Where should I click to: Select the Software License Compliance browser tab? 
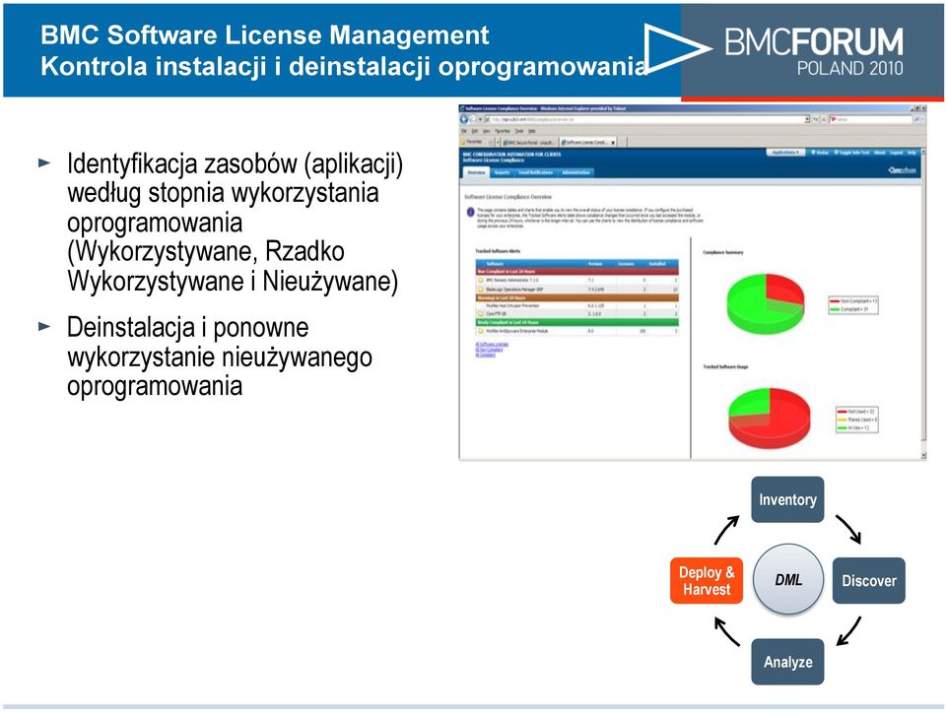point(587,142)
